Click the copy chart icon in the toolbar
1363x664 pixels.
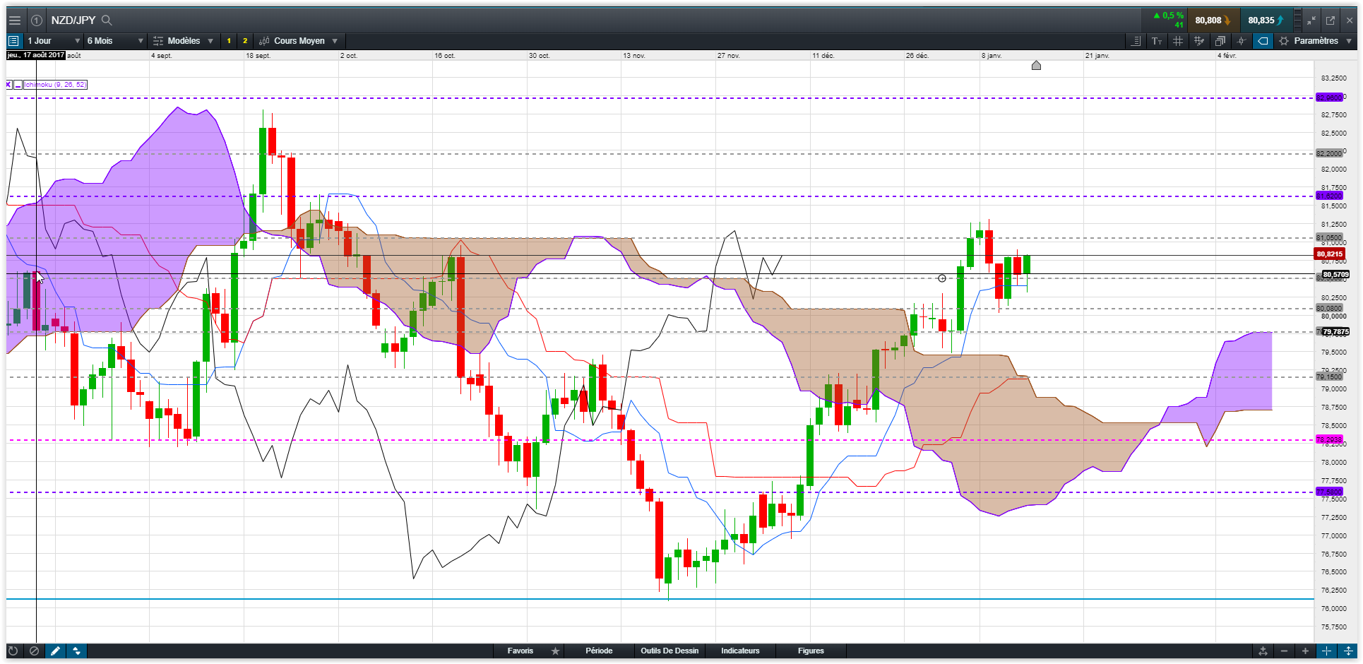1220,41
